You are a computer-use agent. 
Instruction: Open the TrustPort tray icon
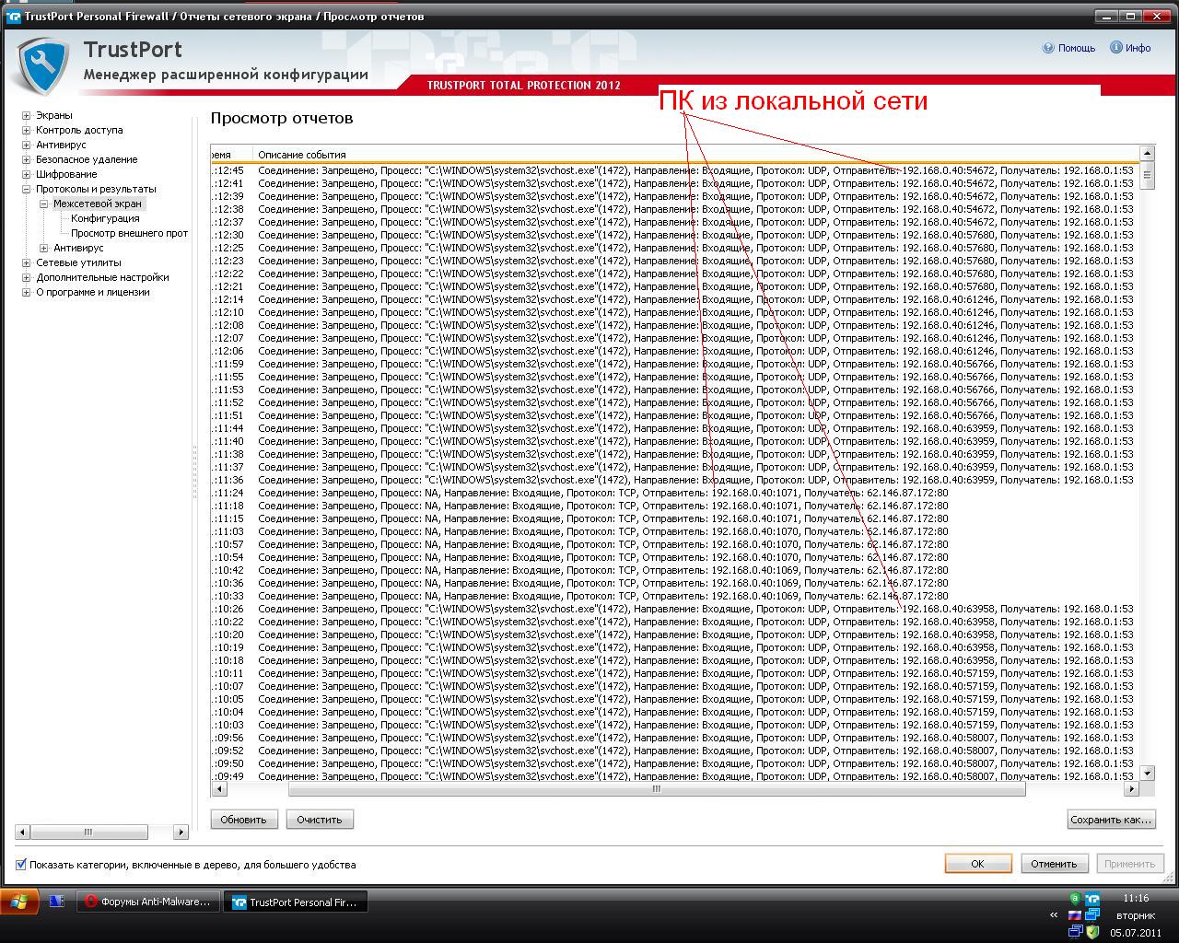pos(1092,899)
